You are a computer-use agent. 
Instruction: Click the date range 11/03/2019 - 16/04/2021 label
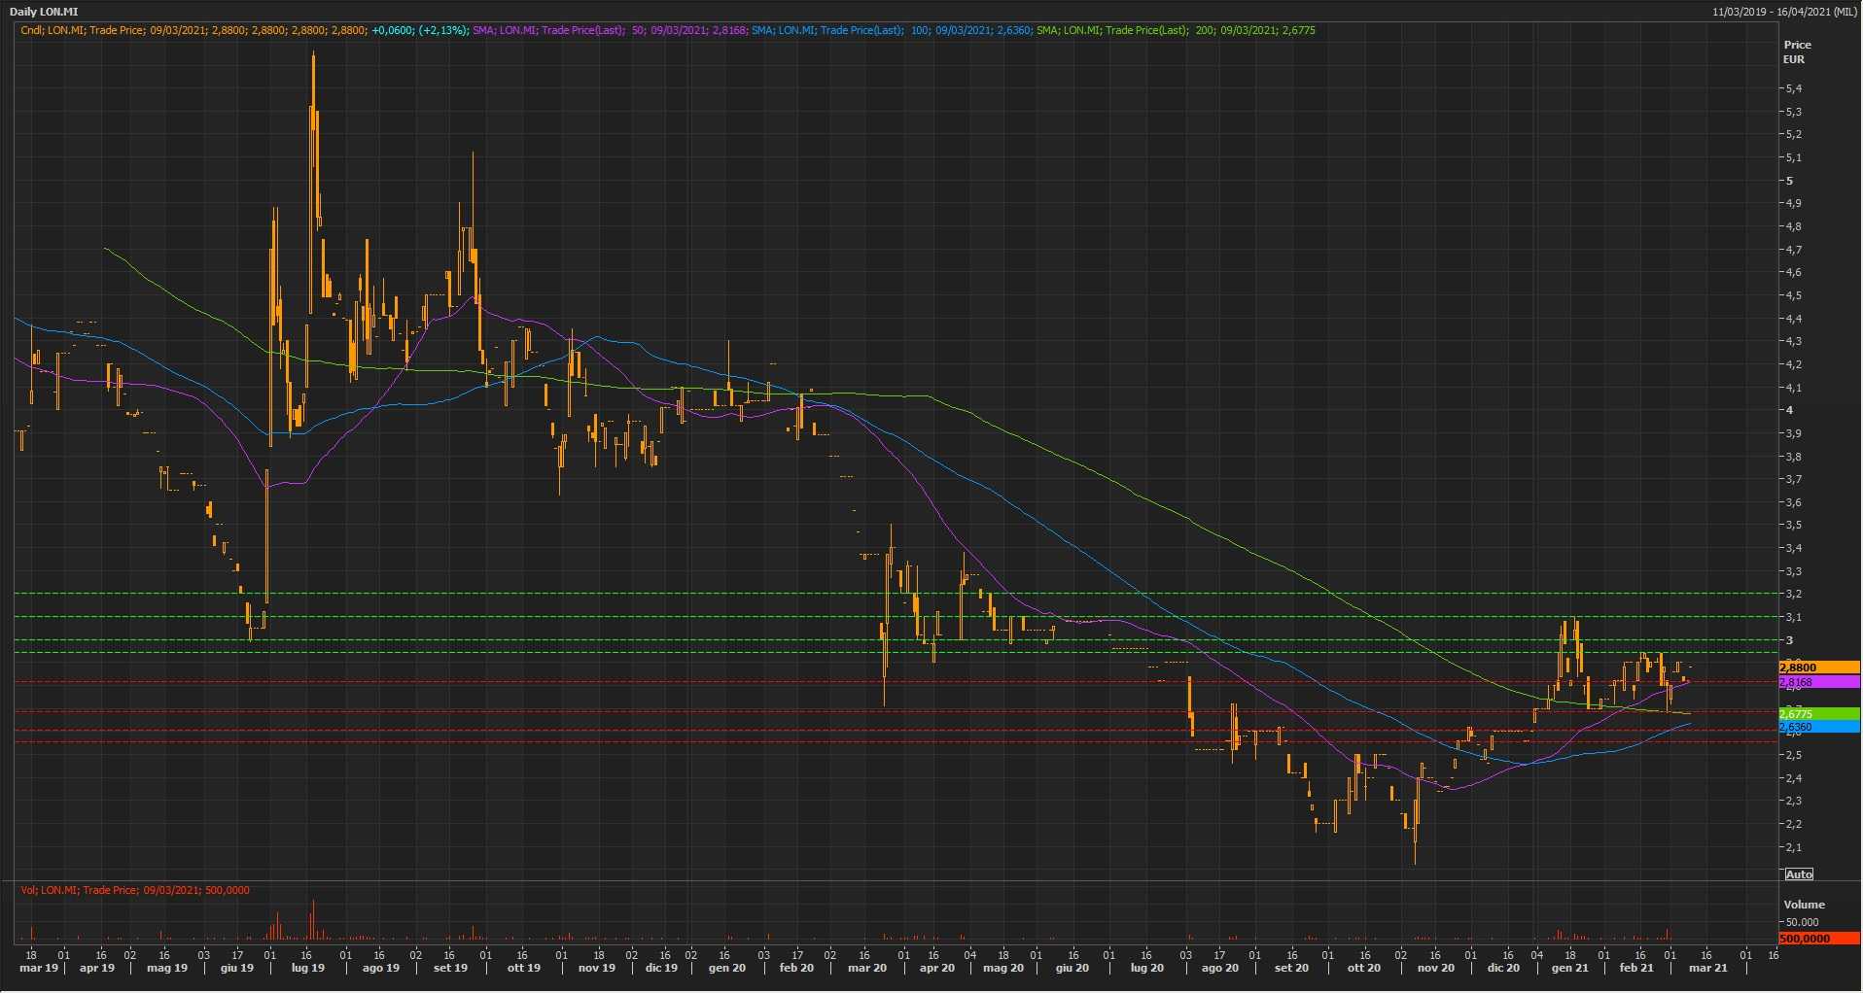[1784, 12]
